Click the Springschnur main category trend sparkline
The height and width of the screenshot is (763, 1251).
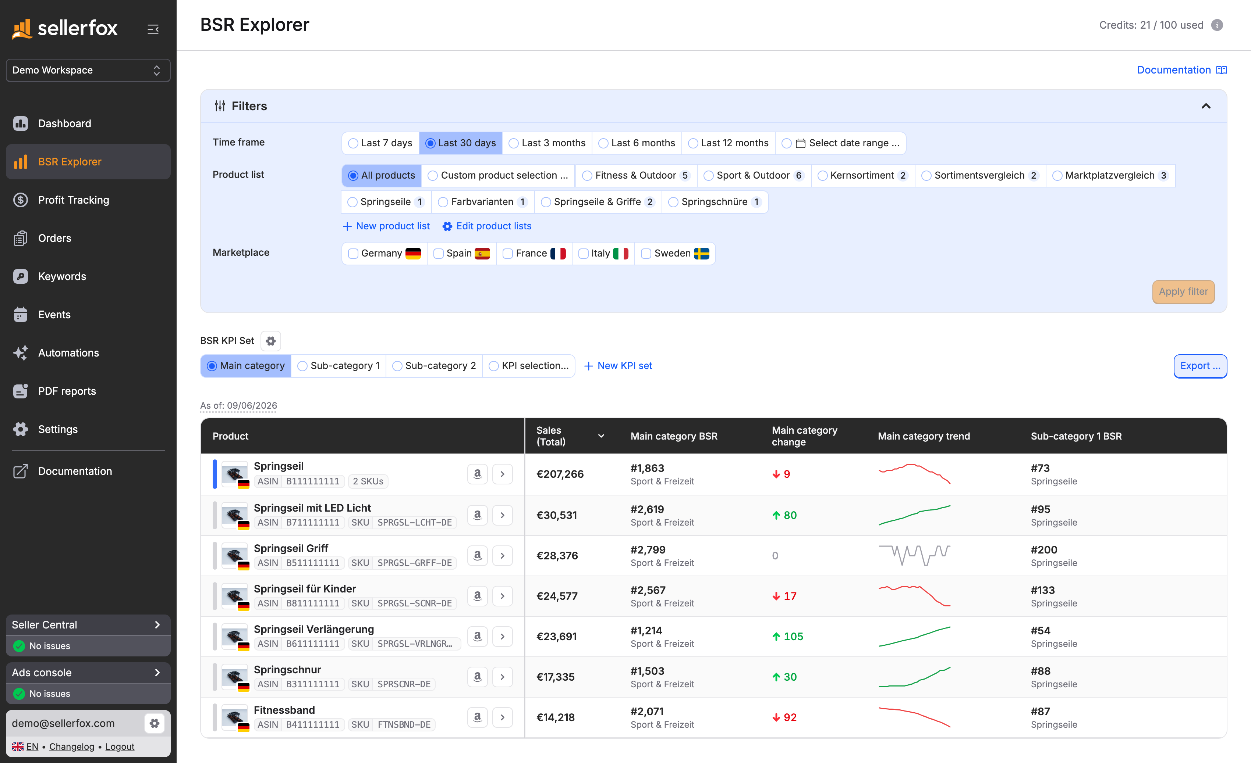(914, 677)
